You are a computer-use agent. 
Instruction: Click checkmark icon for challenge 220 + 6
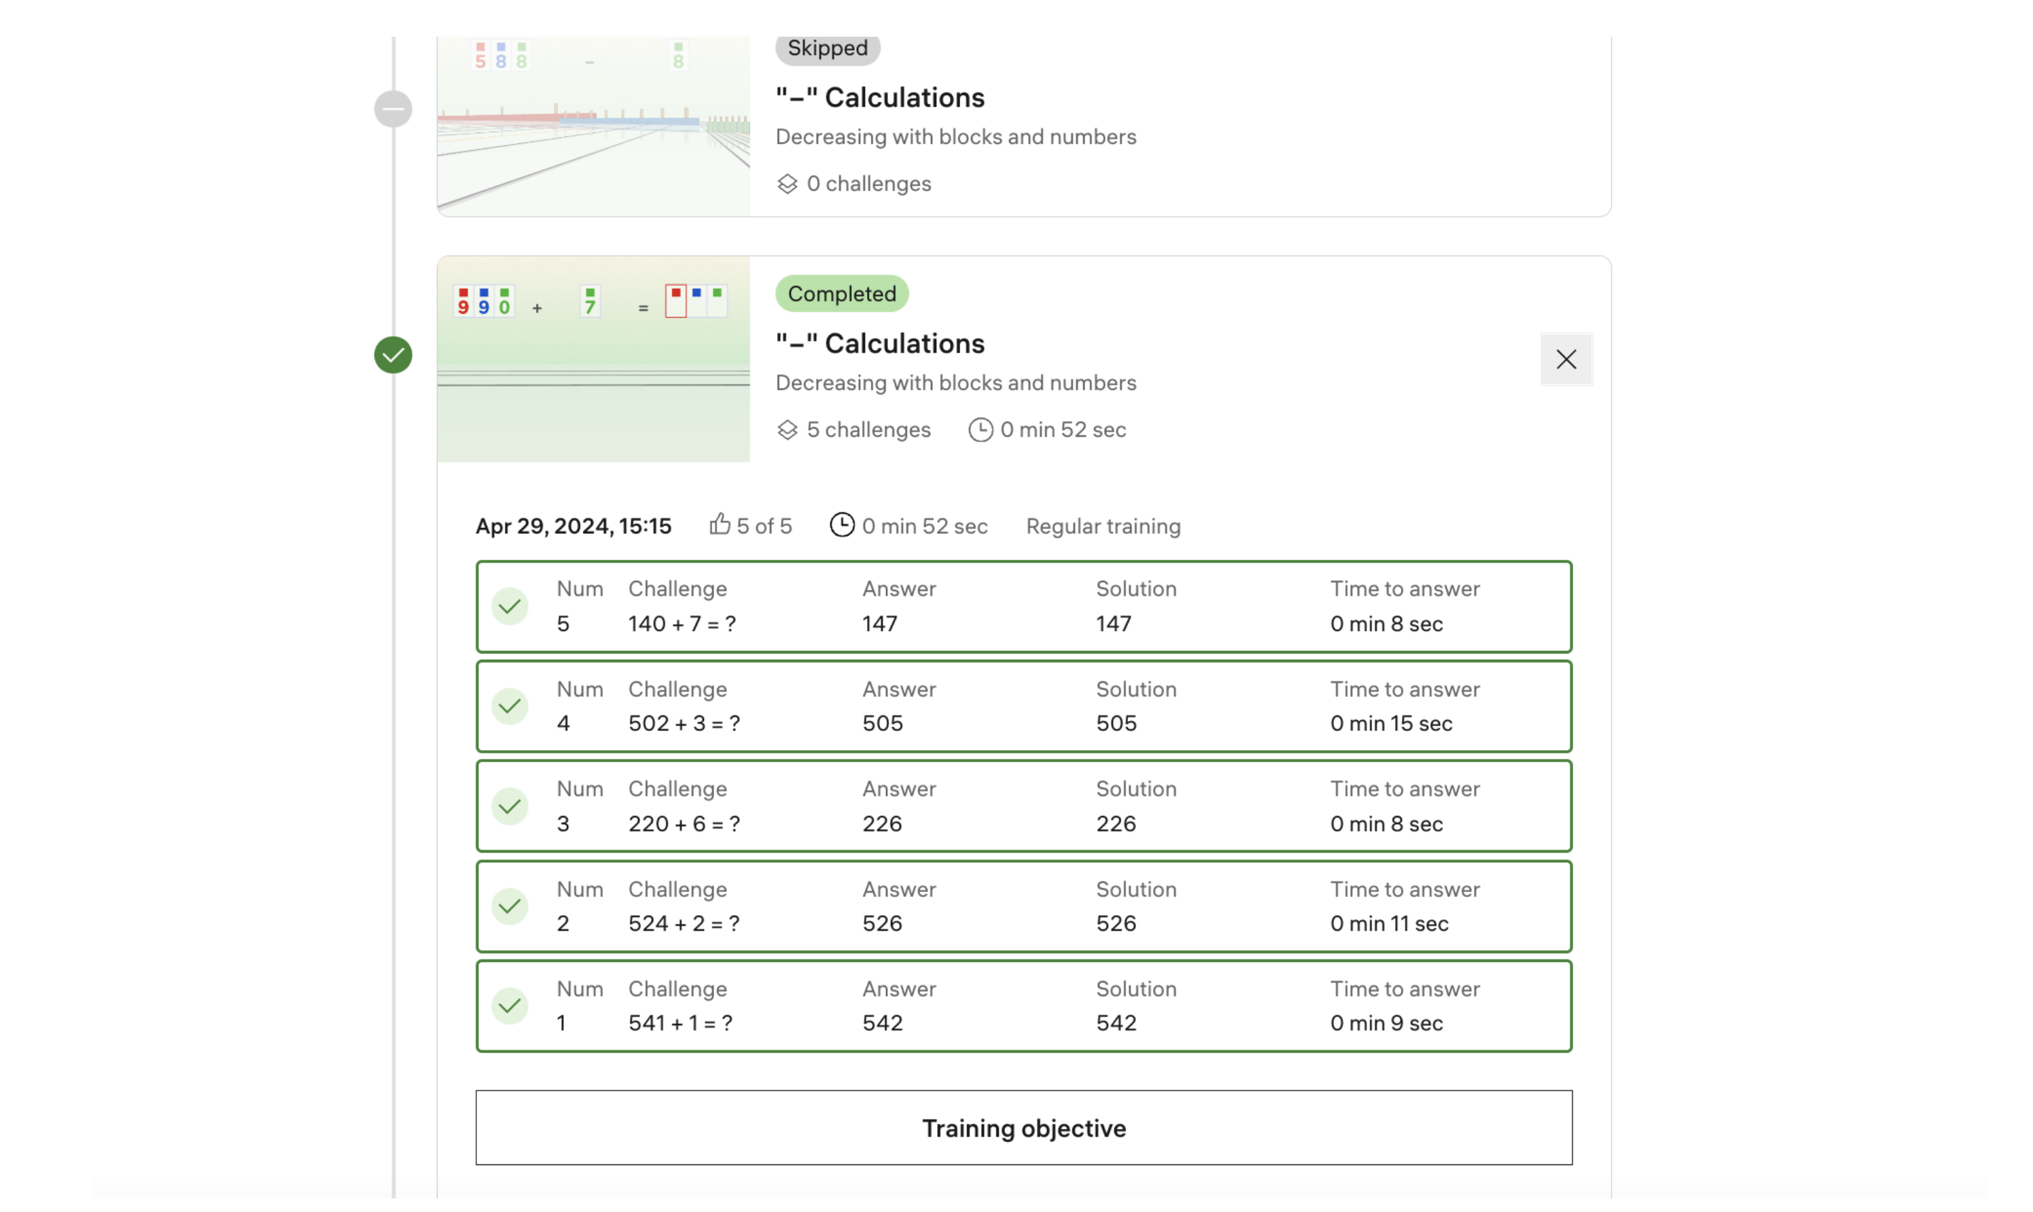point(510,807)
